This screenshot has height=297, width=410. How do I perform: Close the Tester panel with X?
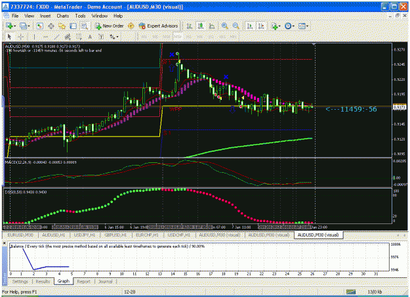coord(5,243)
